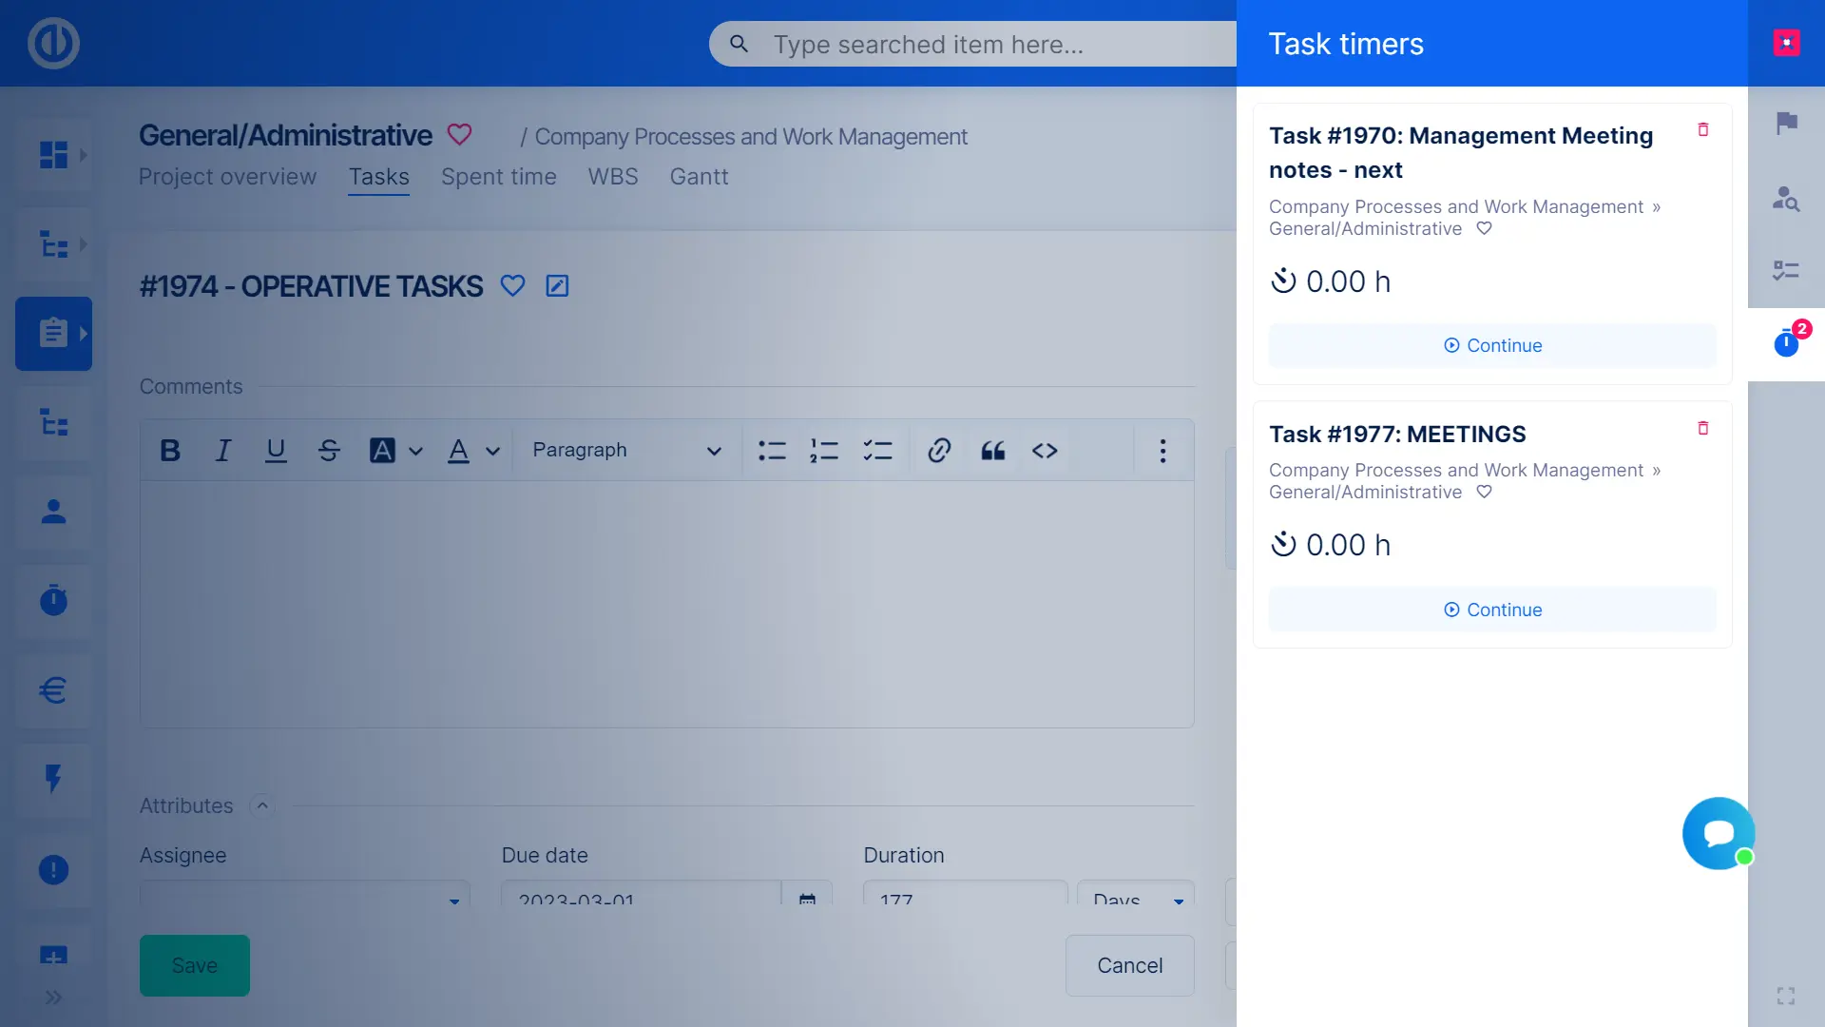Toggle favorite heart on General/Administrative project

(x=460, y=135)
